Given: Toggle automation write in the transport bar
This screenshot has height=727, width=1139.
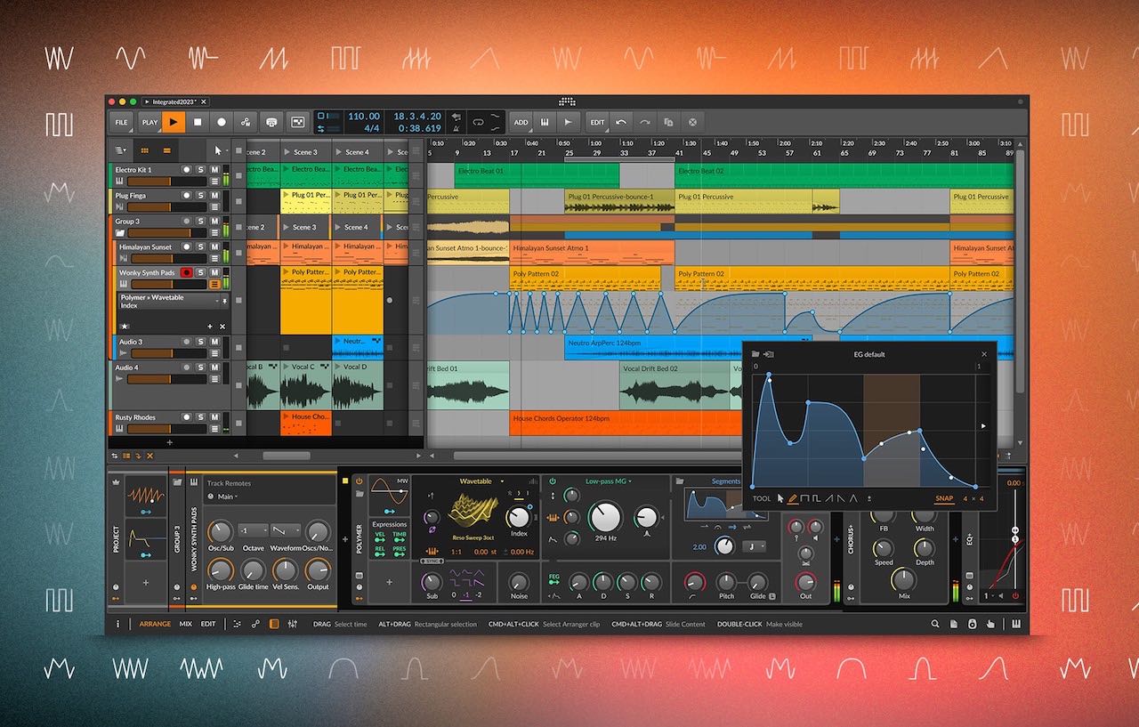Looking at the screenshot, I should 246,122.
